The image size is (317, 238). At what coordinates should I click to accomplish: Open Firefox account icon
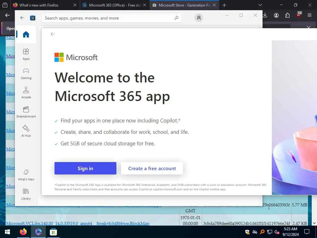(x=276, y=15)
